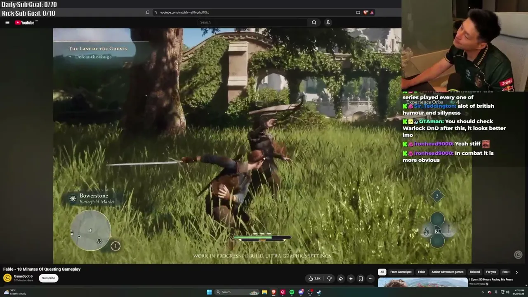Screen dimensions: 528x297
Task: Click the Kick Sub Goal: 0/10 overlay text
Action: pyautogui.click(x=28, y=13)
